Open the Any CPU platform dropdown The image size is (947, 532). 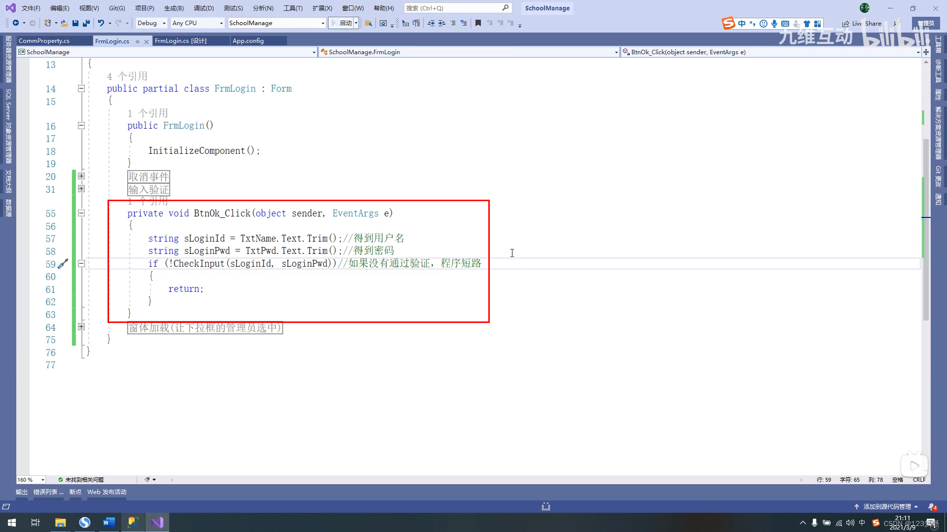pos(197,23)
